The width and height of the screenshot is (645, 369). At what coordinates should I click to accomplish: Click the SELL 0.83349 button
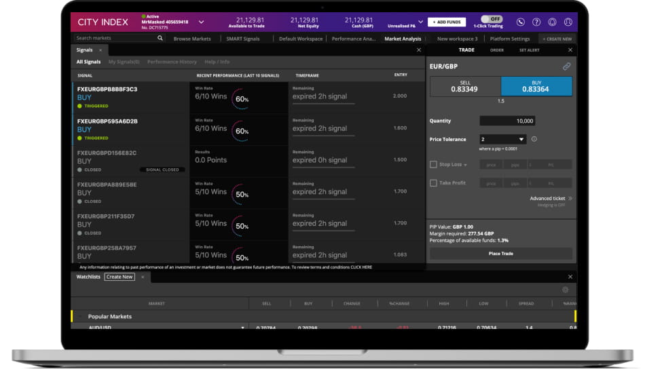(x=465, y=86)
